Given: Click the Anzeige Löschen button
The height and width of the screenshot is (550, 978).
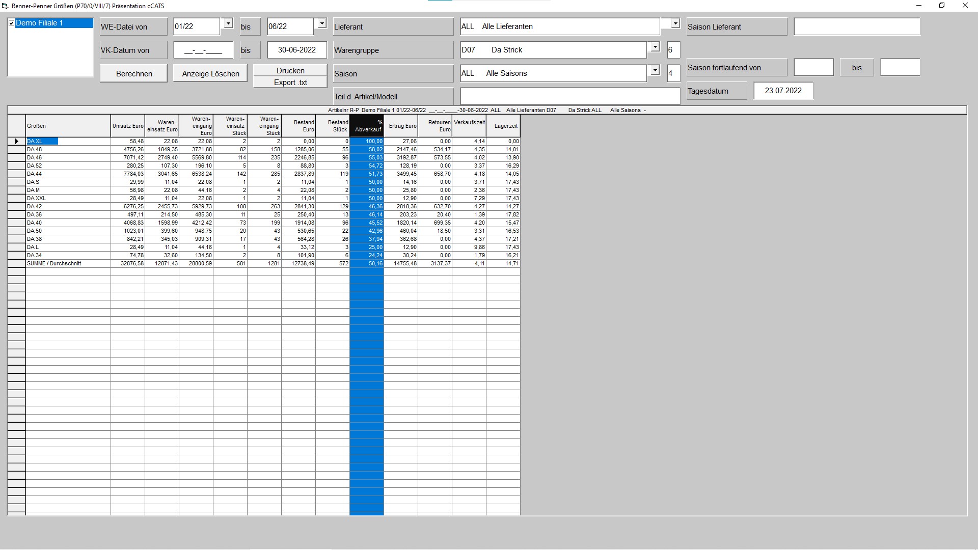Looking at the screenshot, I should coord(210,73).
